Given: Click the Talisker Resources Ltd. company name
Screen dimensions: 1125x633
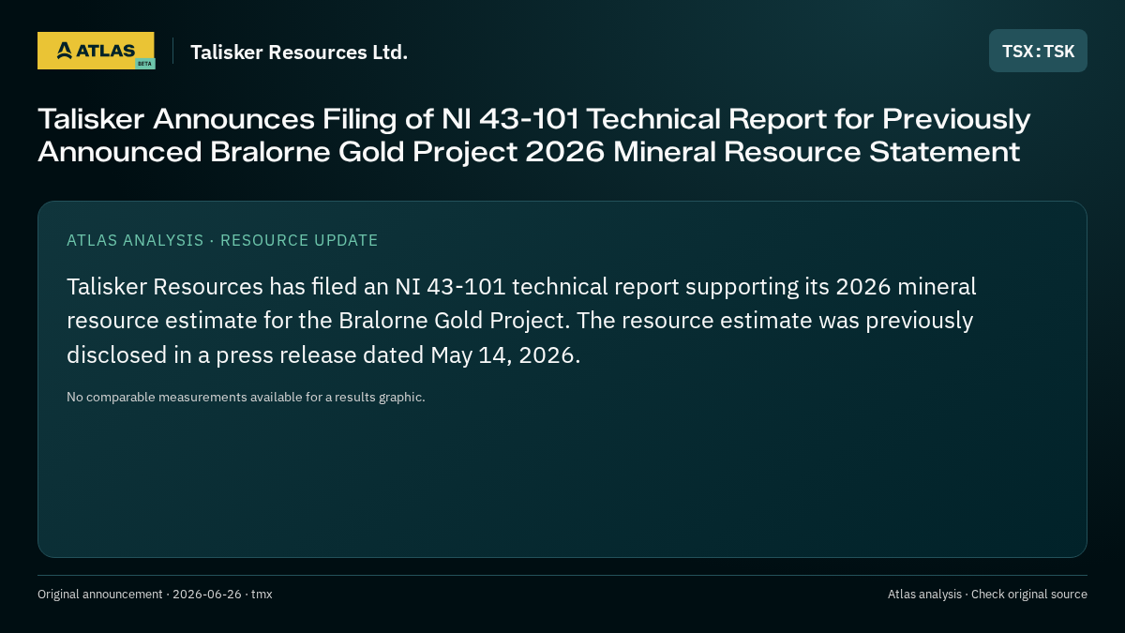Looking at the screenshot, I should click(299, 52).
